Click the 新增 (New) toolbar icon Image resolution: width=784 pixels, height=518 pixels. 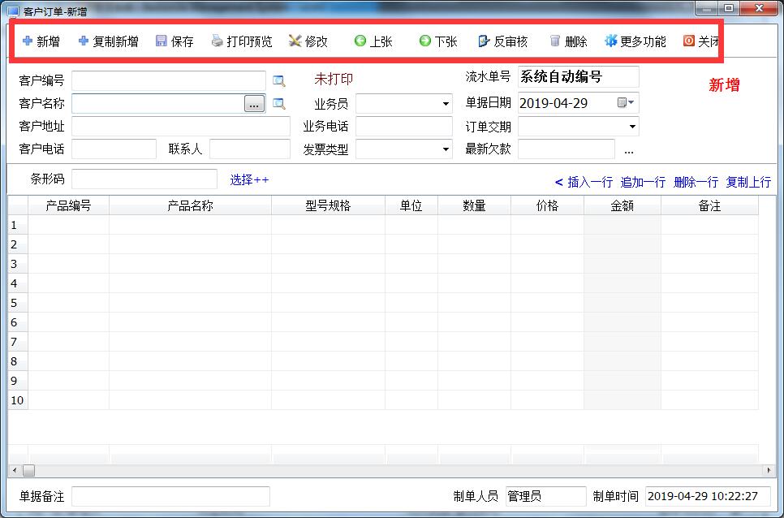click(41, 41)
